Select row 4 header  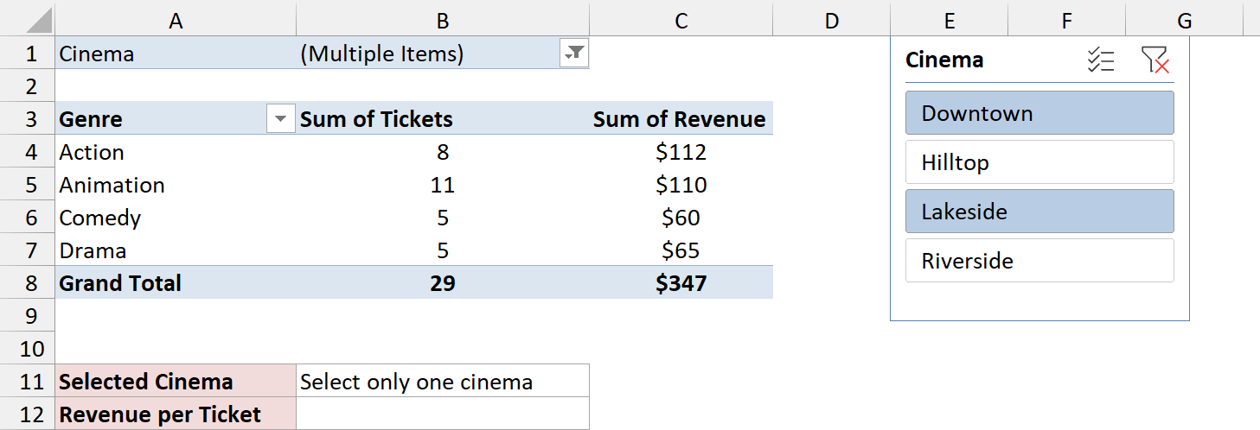[x=28, y=152]
